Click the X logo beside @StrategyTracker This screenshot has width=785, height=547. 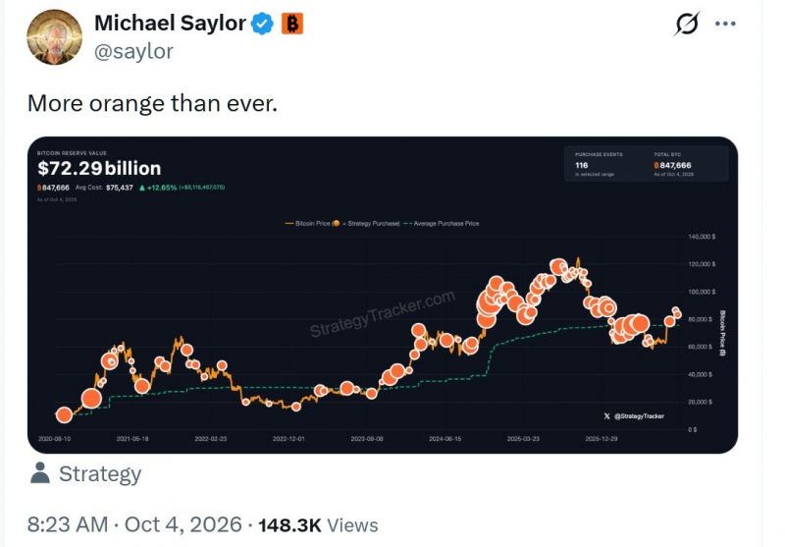606,416
